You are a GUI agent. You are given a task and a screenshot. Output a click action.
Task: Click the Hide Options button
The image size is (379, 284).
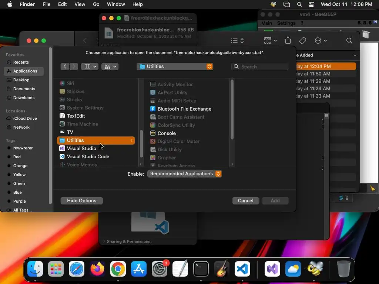click(x=82, y=201)
